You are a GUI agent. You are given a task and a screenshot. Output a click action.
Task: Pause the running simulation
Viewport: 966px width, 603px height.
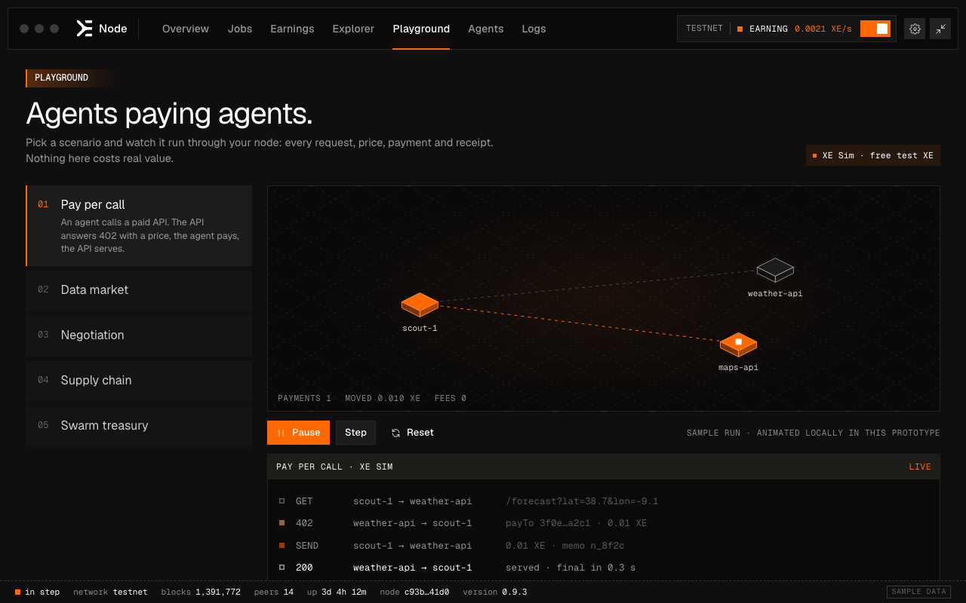298,433
